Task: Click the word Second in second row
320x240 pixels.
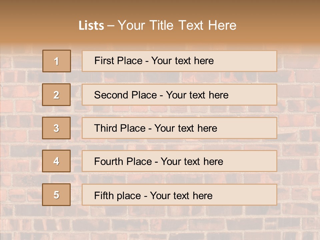Action: click(111, 95)
